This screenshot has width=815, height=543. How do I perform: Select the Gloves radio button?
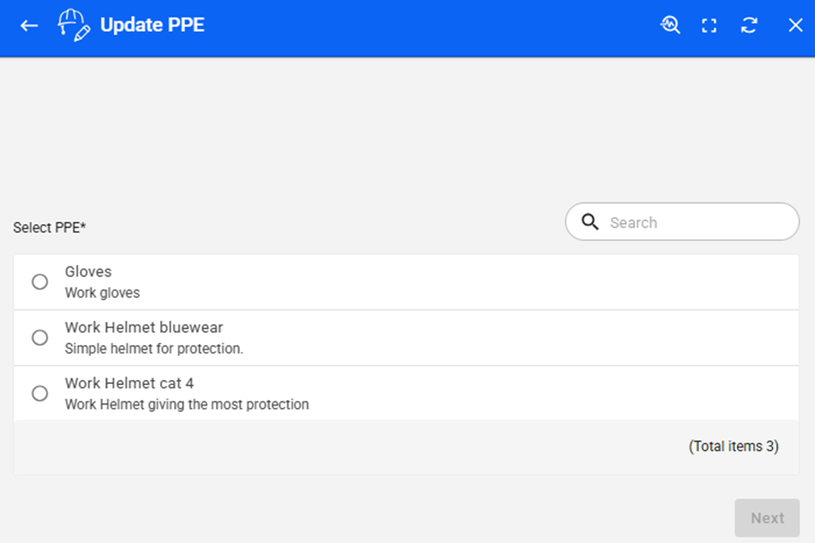40,282
